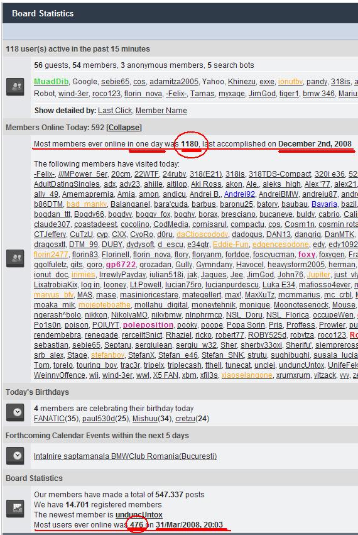Image resolution: width=358 pixels, height=535 pixels.
Task: Open the newest member unduncUntox profile
Action: pos(139,514)
